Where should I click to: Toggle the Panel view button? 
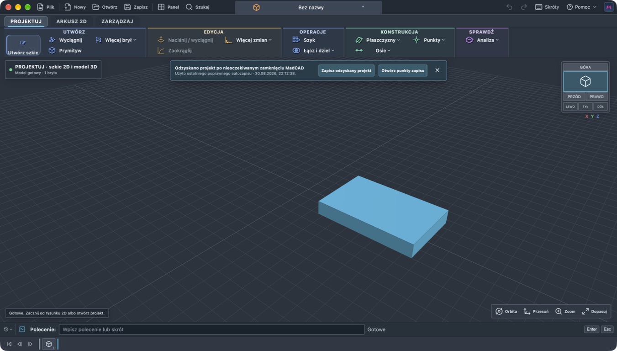point(168,7)
